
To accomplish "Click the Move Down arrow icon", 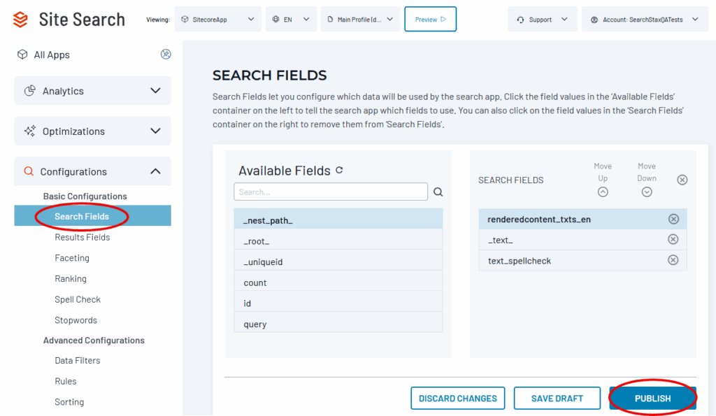I will (x=647, y=192).
